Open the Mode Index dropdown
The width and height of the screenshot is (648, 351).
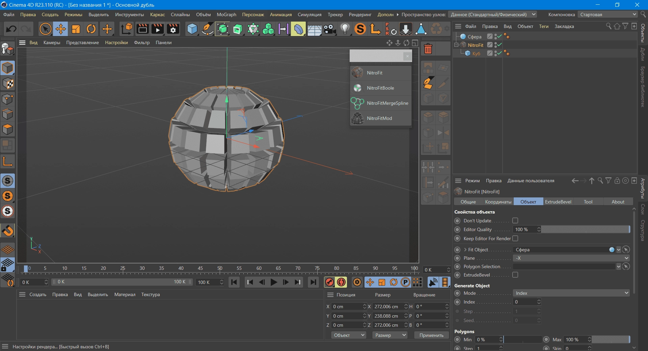[x=571, y=293]
